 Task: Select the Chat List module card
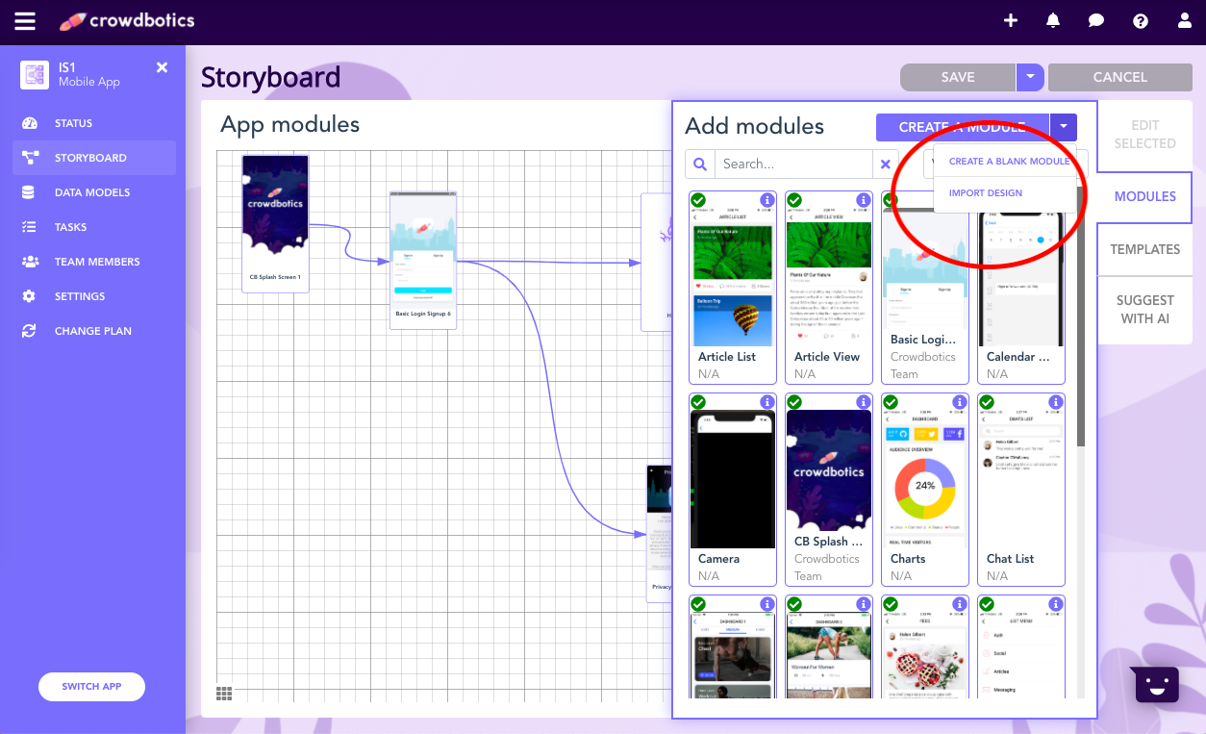pyautogui.click(x=1021, y=490)
